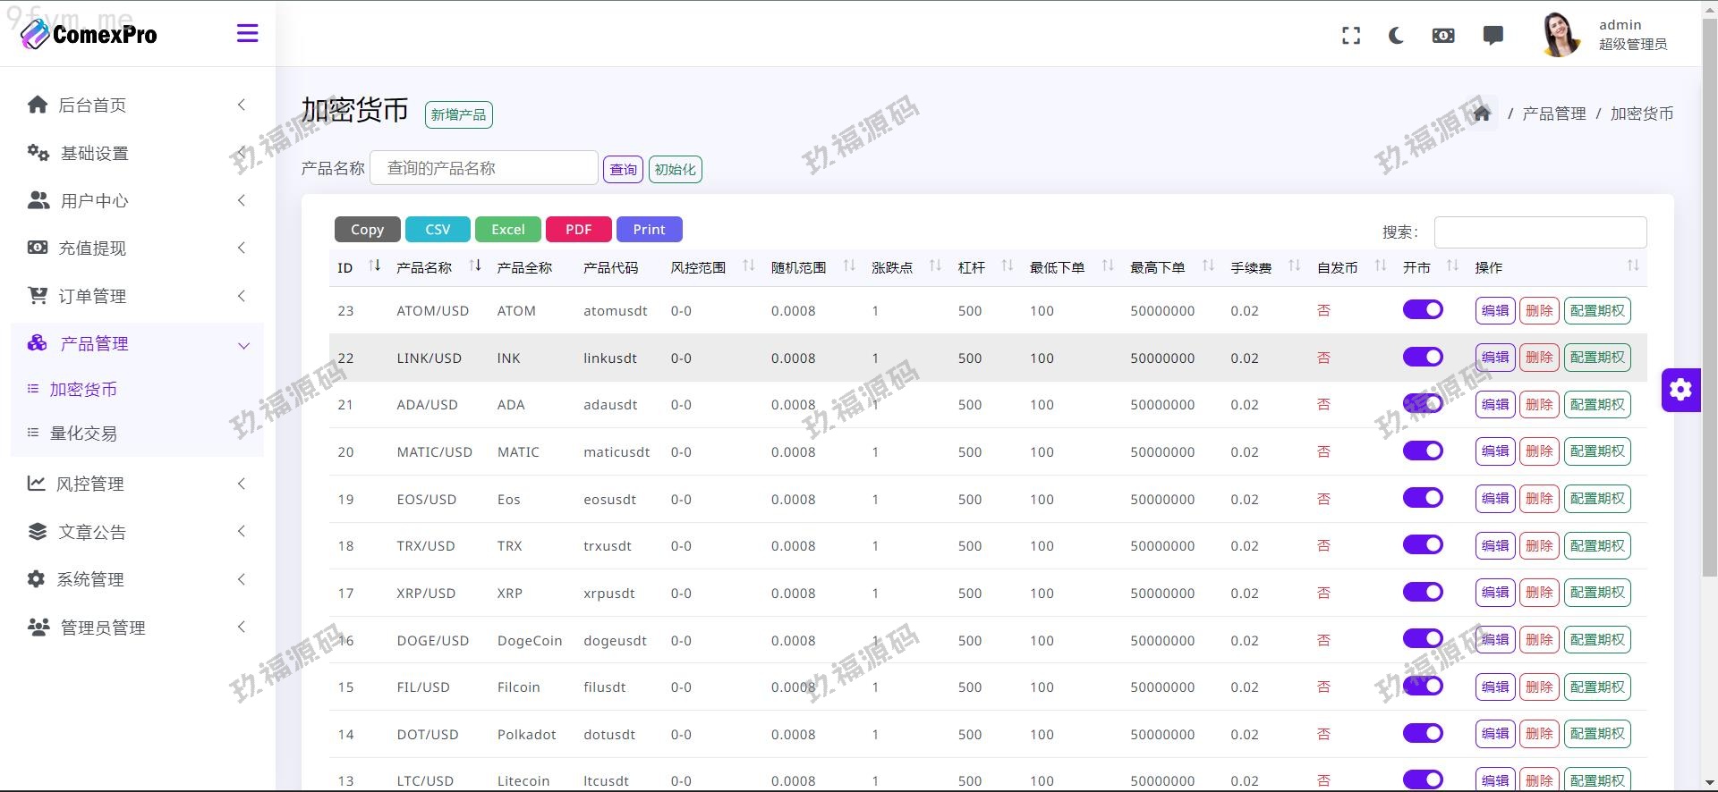
Task: Click the home icon in breadcrumb
Action: (1482, 114)
